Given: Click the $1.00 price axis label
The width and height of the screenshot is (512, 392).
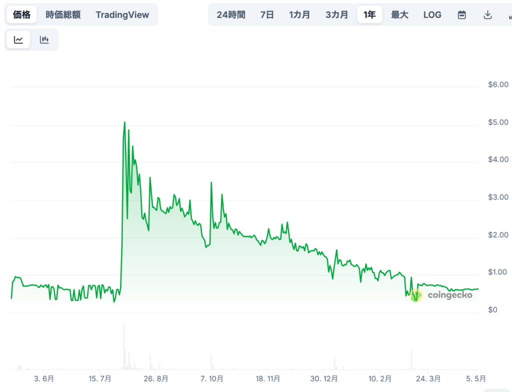Looking at the screenshot, I should pos(497,272).
